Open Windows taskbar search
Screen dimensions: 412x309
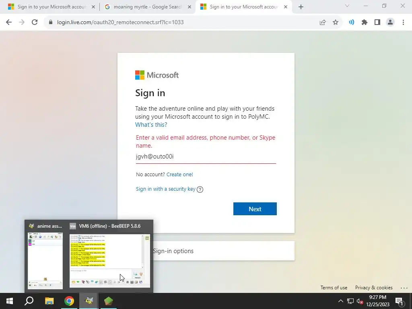coord(29,301)
